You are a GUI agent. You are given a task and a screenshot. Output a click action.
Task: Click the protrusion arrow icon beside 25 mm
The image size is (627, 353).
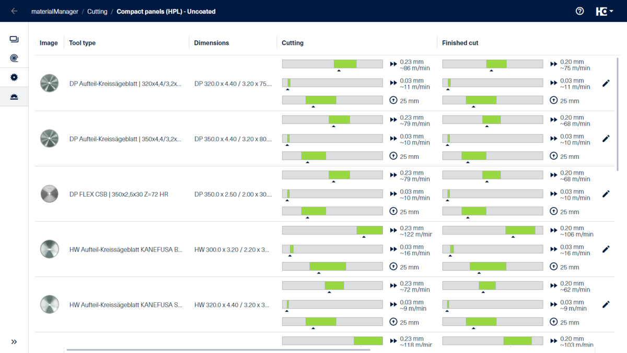click(x=394, y=100)
